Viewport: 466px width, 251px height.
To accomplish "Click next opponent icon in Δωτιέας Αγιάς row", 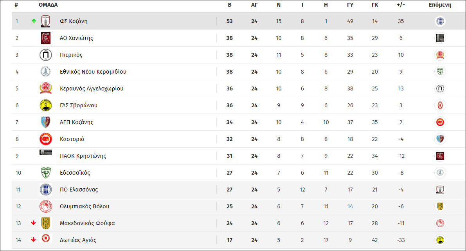I will (440, 240).
